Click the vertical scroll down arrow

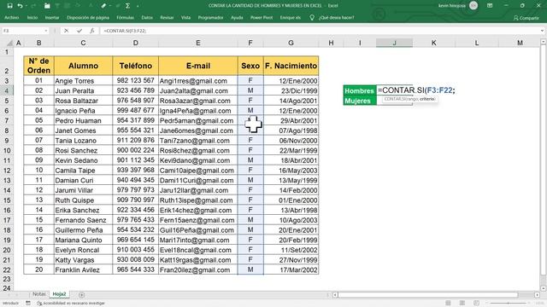click(x=544, y=288)
